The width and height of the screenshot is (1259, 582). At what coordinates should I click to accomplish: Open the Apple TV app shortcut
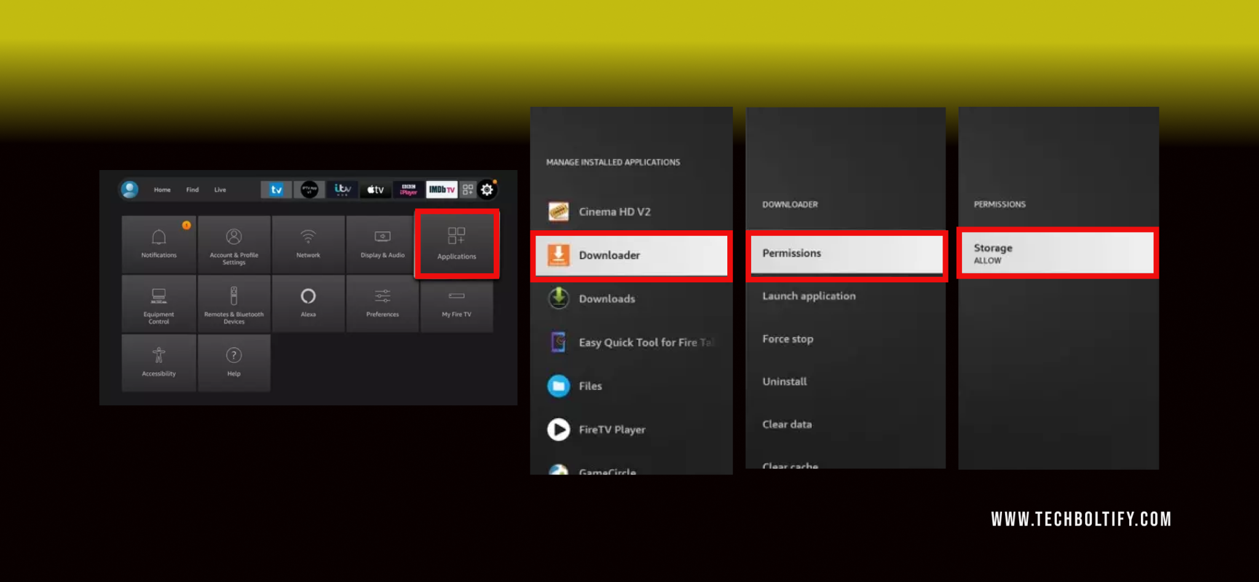coord(374,190)
